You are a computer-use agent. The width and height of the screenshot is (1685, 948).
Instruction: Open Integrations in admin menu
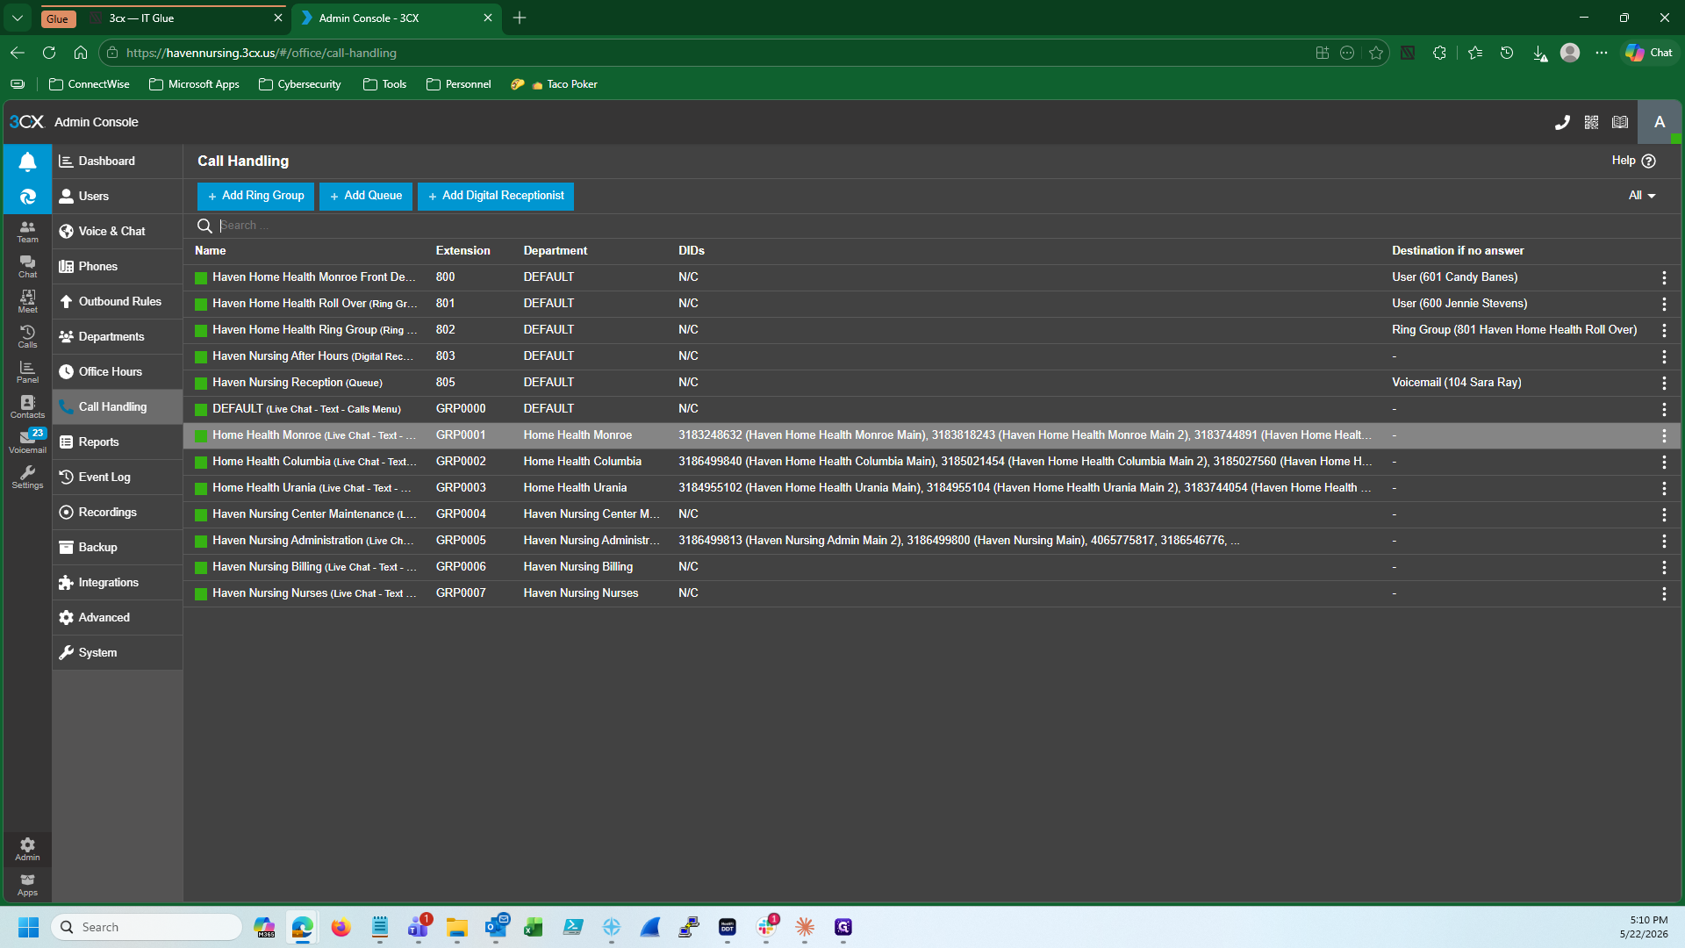click(118, 583)
